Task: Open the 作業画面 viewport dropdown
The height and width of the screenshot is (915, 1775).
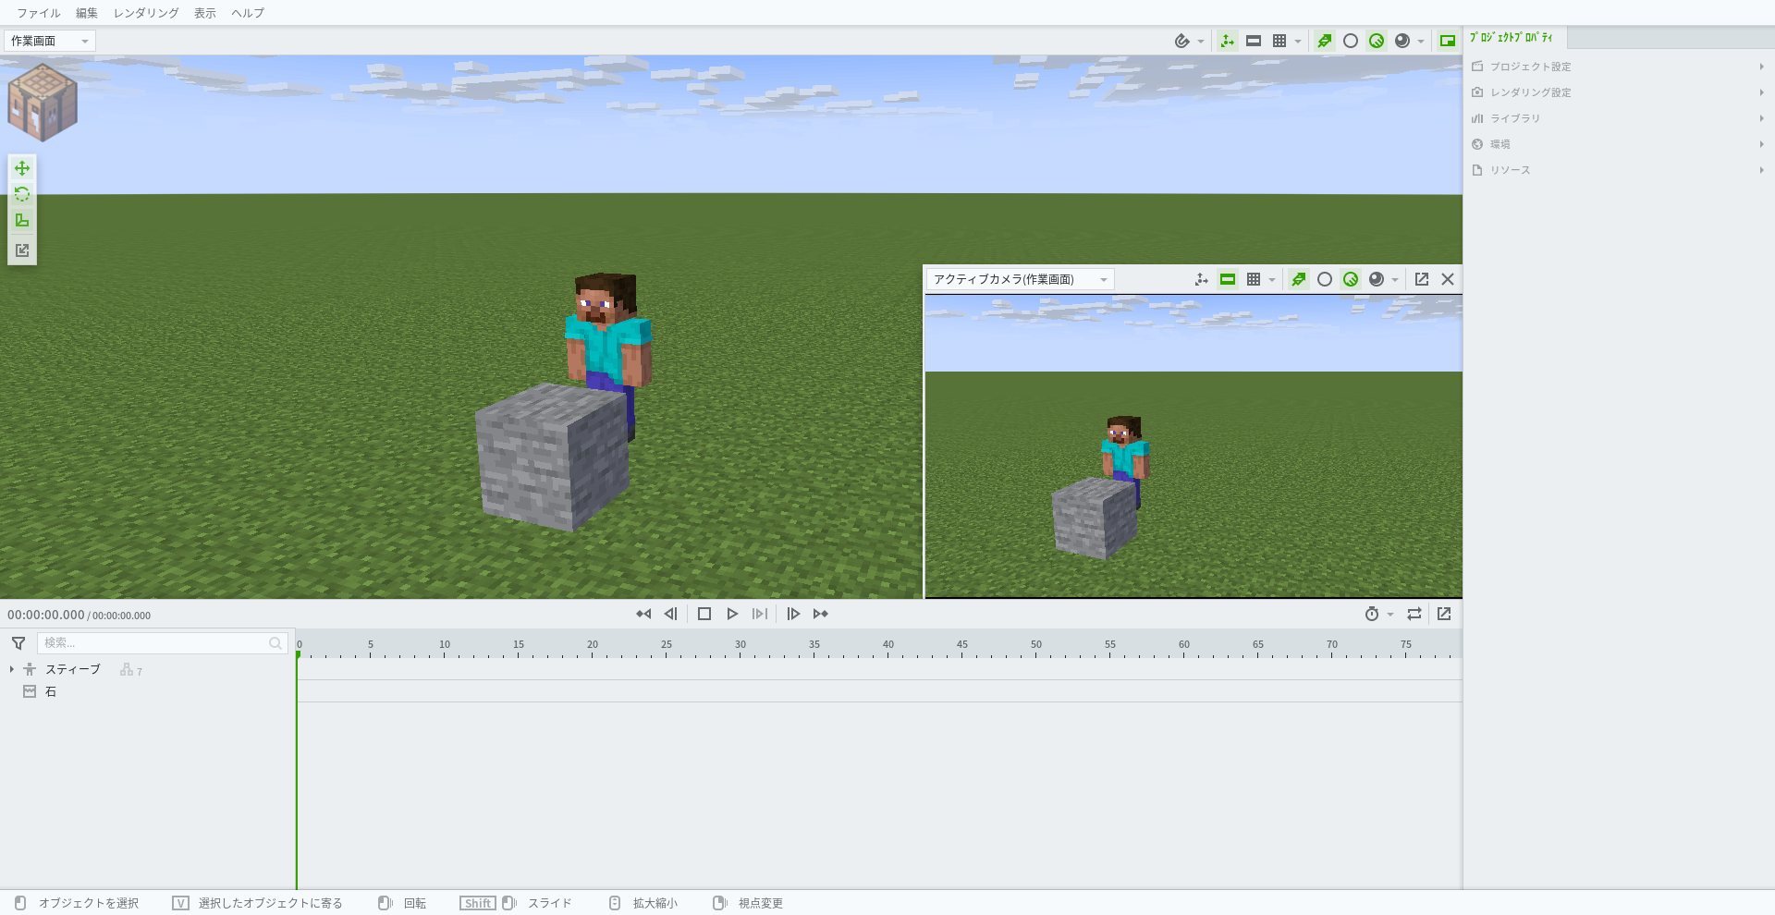Action: 50,41
